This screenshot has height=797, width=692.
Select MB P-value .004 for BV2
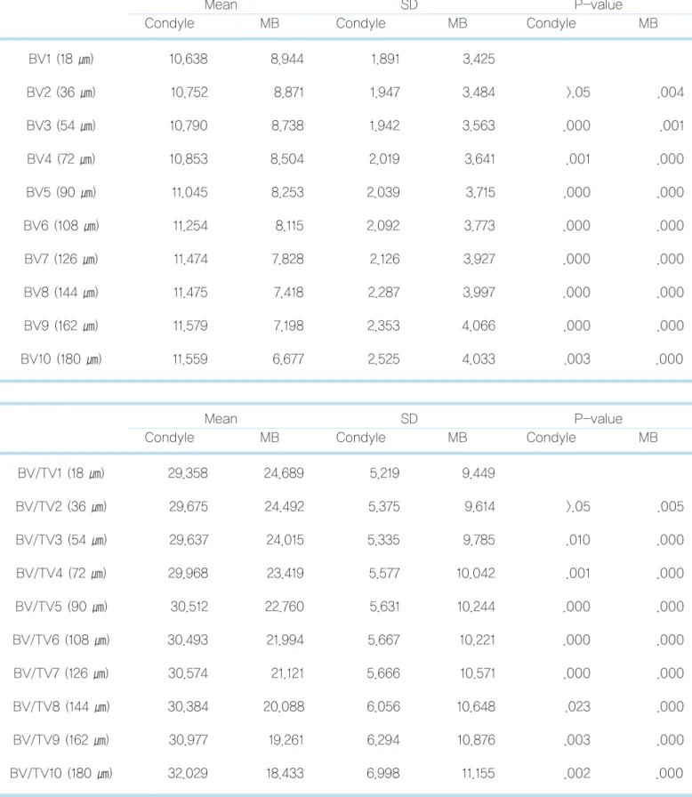(x=670, y=93)
